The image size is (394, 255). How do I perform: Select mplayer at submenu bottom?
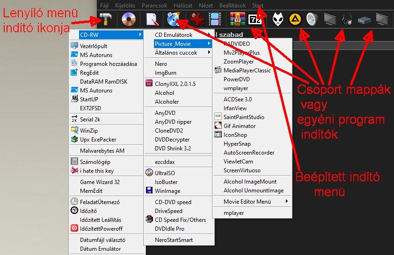252,213
